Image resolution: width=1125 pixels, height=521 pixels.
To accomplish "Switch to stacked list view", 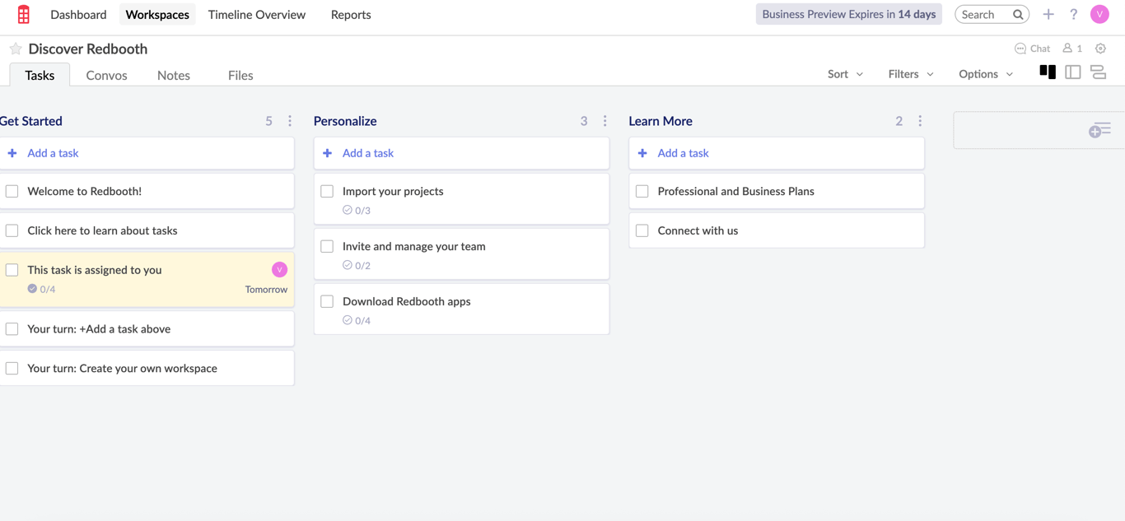I will pos(1098,72).
